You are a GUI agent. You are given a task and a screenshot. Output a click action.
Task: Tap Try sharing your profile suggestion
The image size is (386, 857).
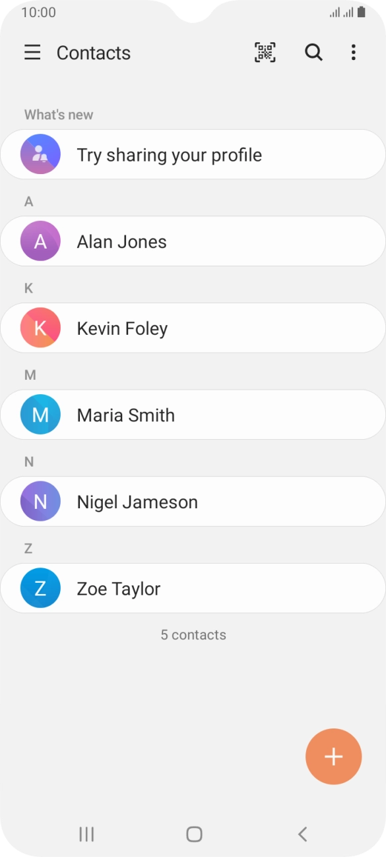193,154
